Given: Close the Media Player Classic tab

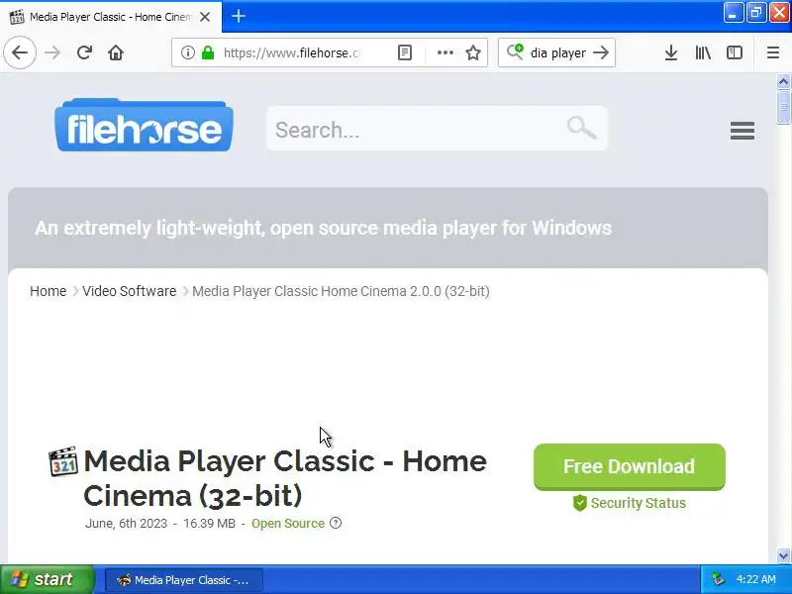Looking at the screenshot, I should (x=205, y=17).
